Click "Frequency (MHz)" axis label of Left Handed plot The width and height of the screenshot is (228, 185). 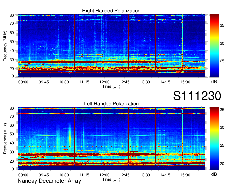5,139
